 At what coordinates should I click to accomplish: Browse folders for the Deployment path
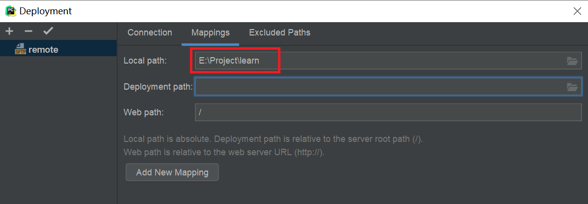pyautogui.click(x=572, y=87)
